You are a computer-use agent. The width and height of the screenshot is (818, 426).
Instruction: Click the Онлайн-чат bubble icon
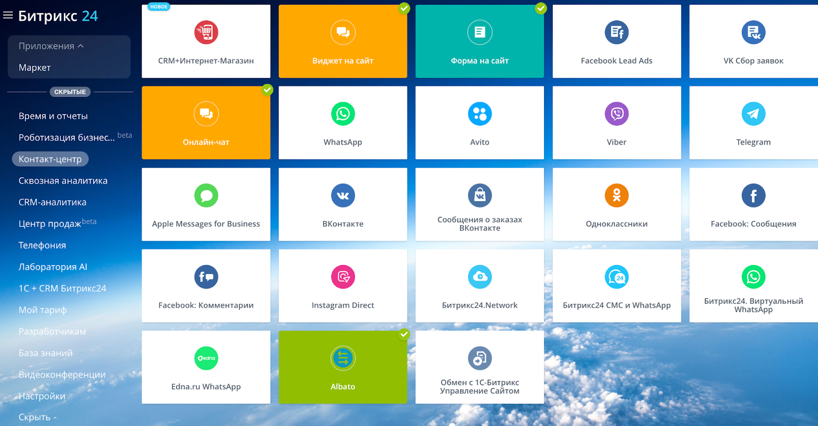tap(206, 114)
